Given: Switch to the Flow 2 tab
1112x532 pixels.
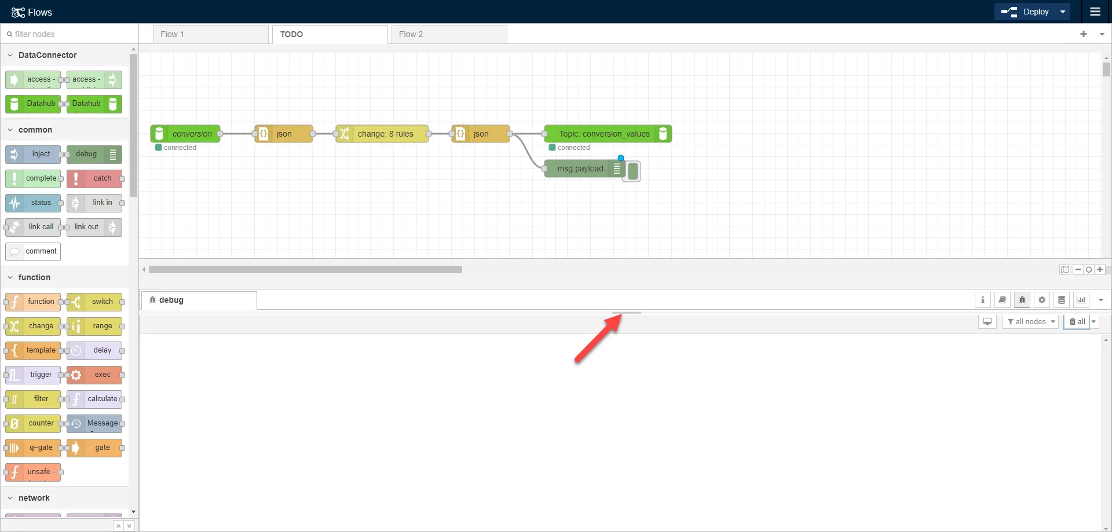Looking at the screenshot, I should pyautogui.click(x=449, y=34).
